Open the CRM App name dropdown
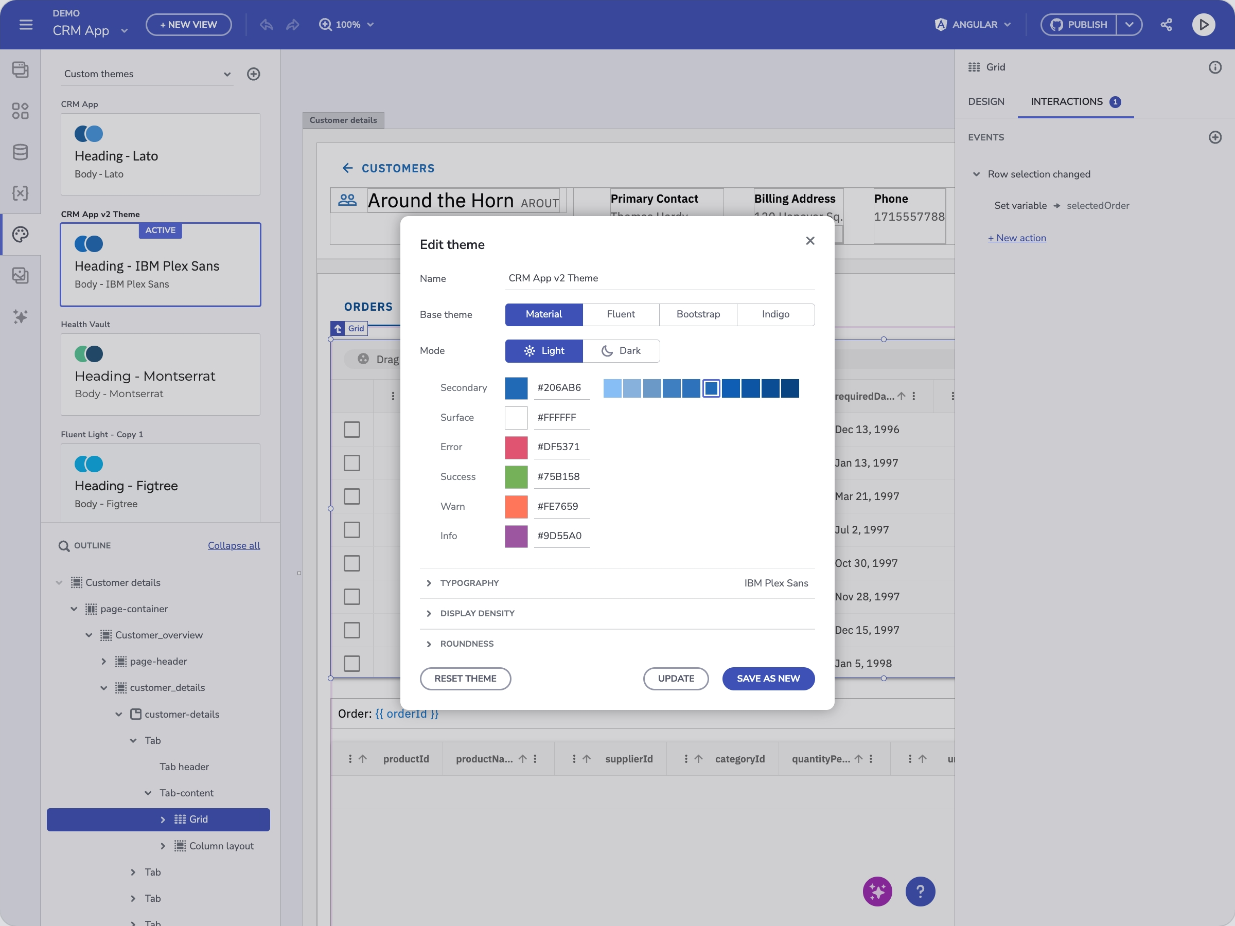This screenshot has width=1235, height=926. (124, 31)
